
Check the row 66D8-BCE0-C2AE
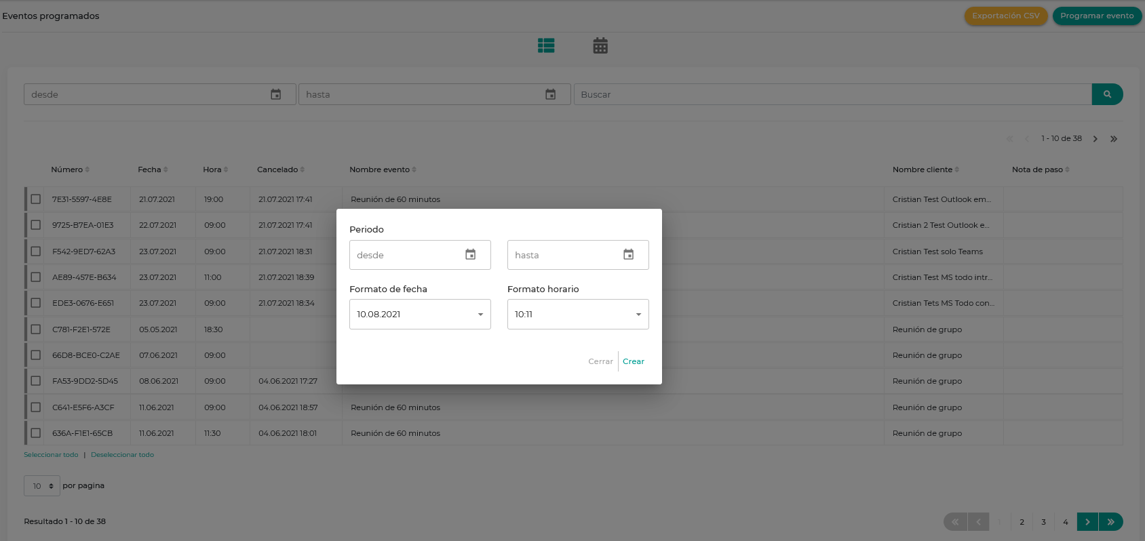coord(36,355)
